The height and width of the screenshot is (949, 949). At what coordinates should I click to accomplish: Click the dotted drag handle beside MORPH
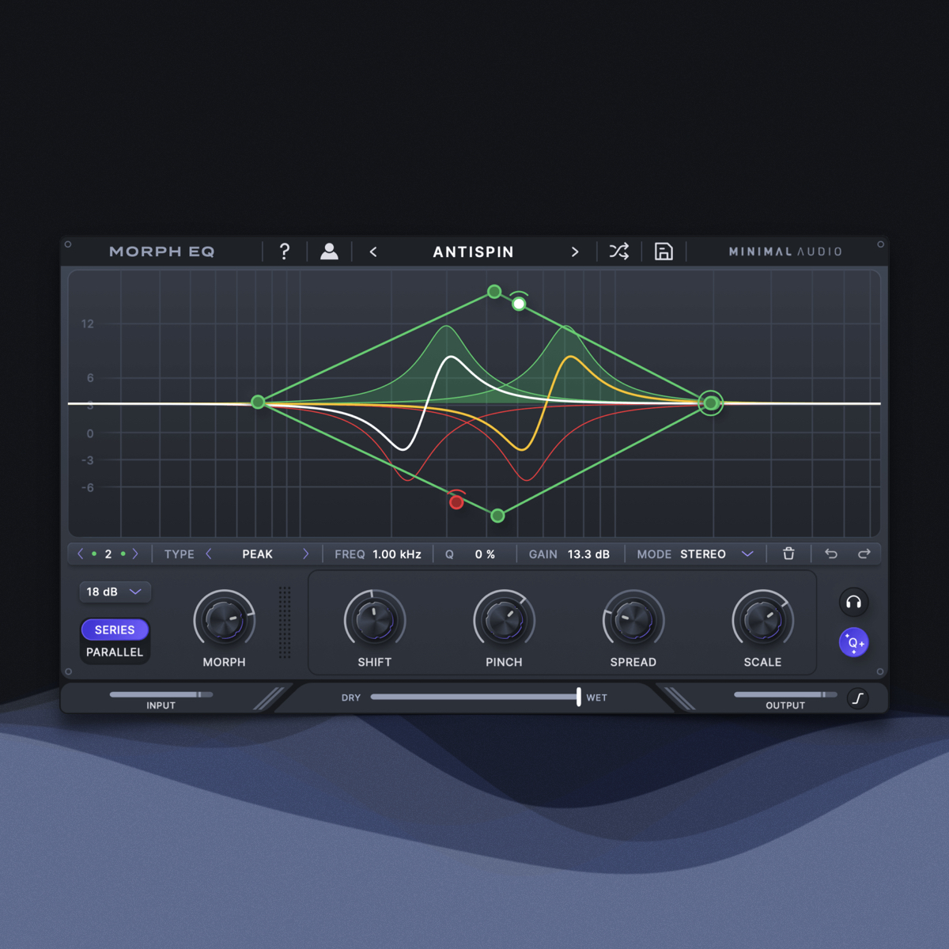(285, 622)
